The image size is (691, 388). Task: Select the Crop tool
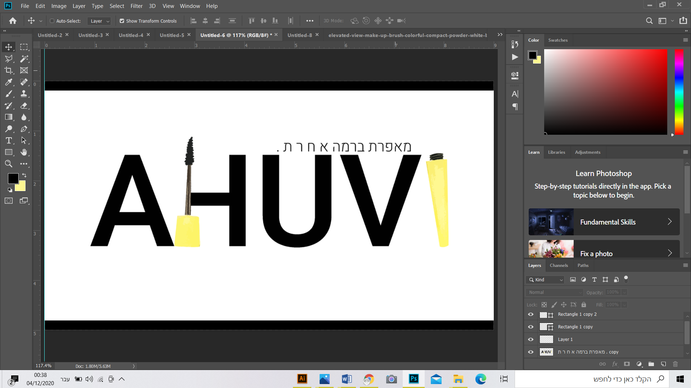9,70
